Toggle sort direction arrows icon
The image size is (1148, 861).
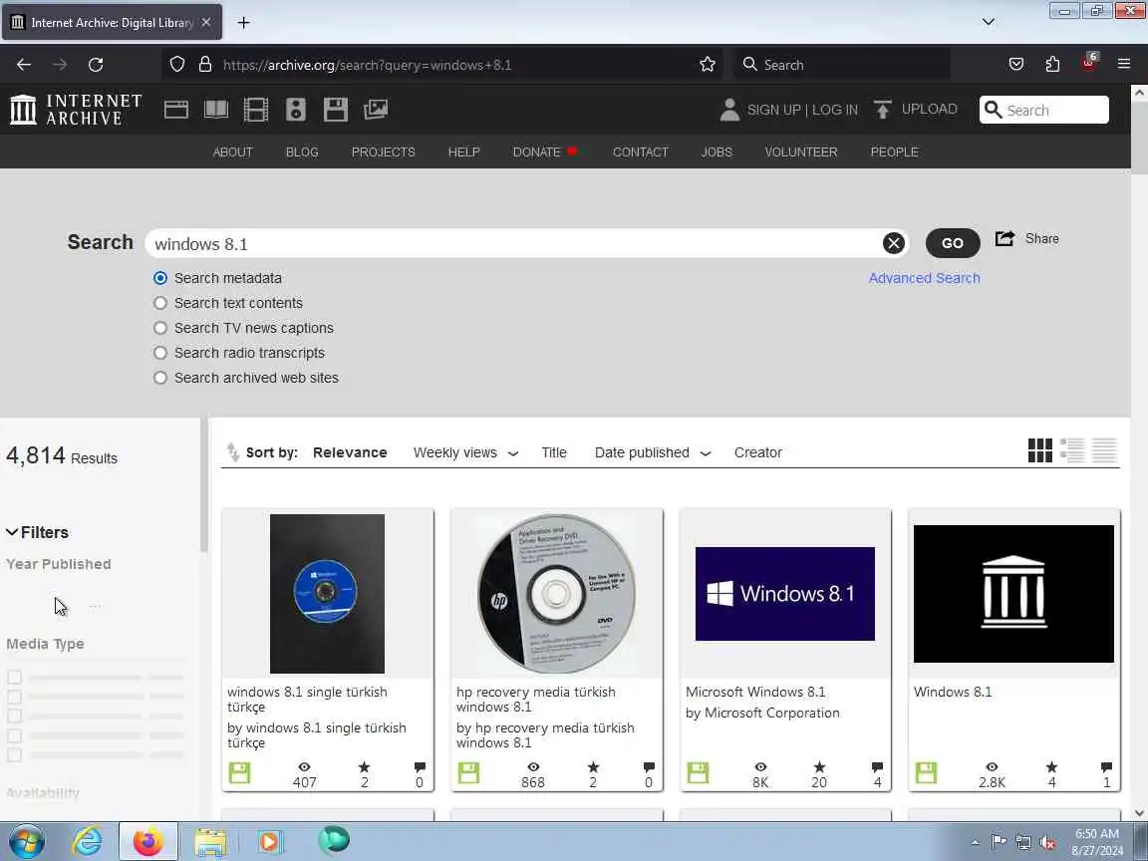click(x=233, y=452)
